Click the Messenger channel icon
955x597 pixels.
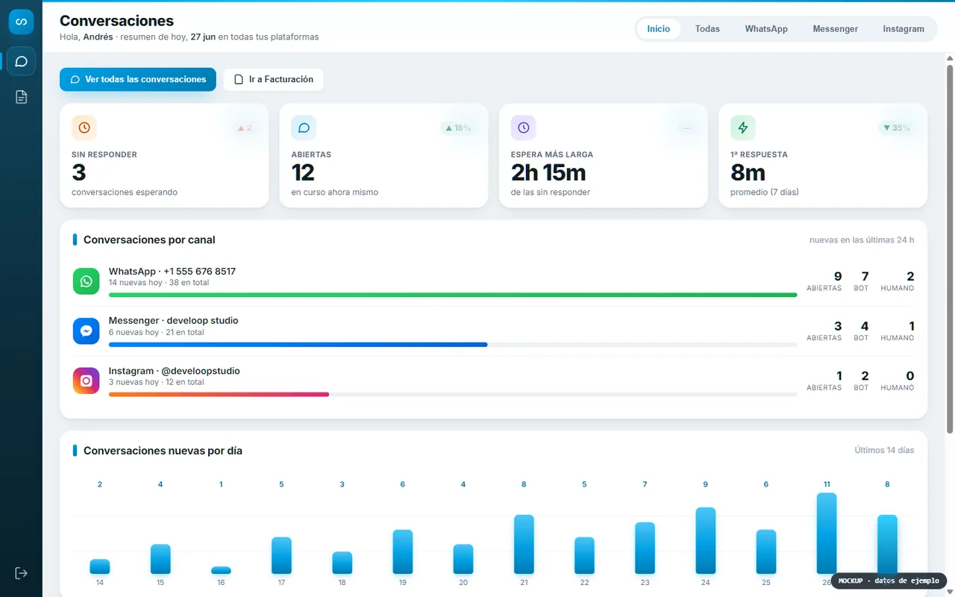click(87, 331)
